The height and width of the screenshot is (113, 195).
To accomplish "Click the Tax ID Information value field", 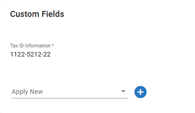I will pos(30,54).
